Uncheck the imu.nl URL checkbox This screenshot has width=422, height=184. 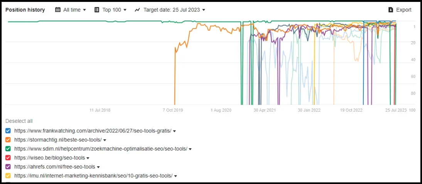[8, 176]
